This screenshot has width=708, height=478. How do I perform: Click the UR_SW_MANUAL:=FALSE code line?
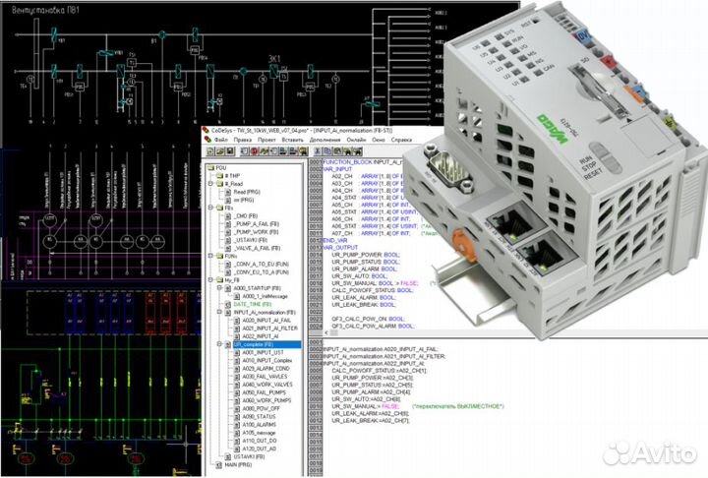click(x=365, y=404)
